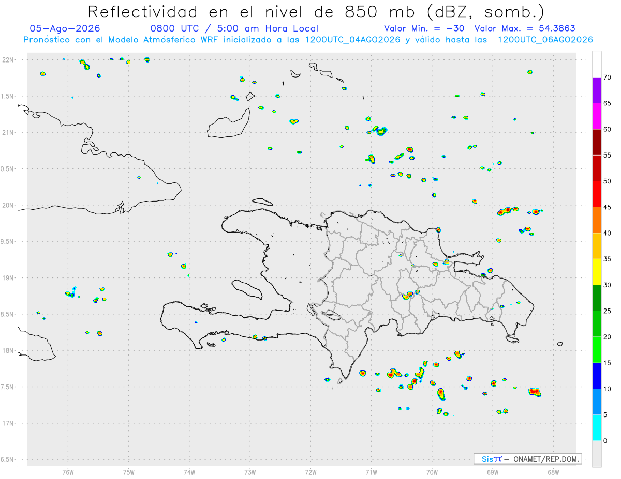The image size is (621, 479).
Task: Click the colorbar scale value '0'
Action: 605,441
